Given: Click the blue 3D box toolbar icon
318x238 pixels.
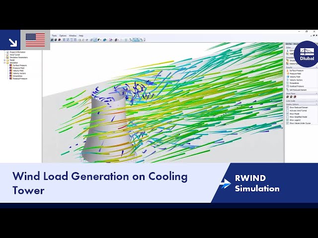Looking at the screenshot, I should [104, 40].
